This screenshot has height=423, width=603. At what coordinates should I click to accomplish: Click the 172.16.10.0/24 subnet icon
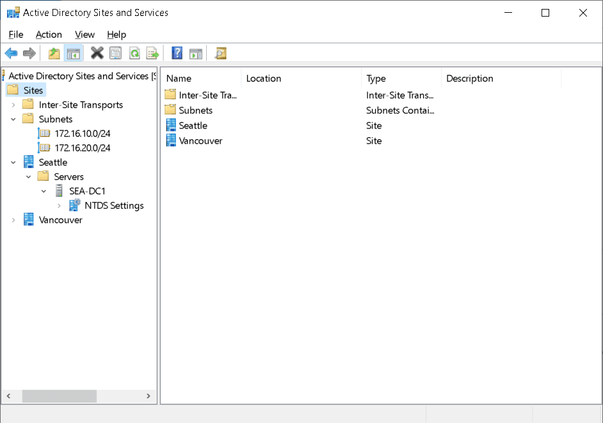click(44, 133)
